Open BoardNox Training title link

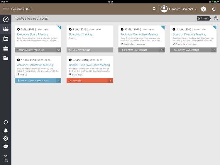(x=80, y=34)
